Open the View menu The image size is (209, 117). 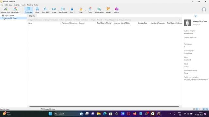tap(10, 5)
